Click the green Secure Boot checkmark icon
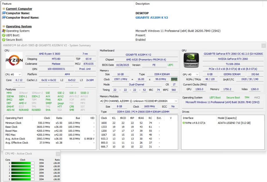267x182 pixels. click(x=4, y=40)
